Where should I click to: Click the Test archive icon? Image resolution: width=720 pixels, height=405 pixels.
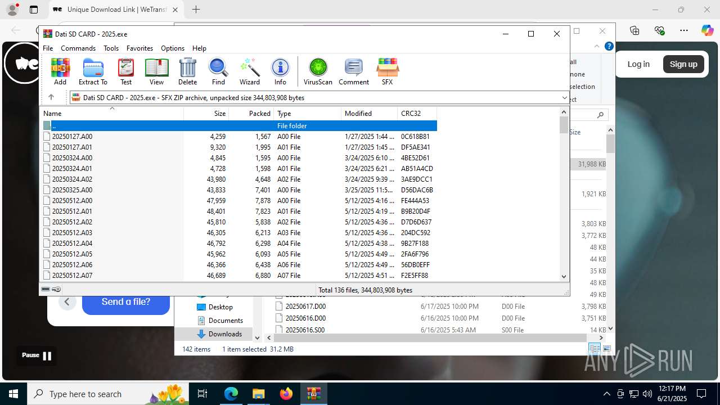click(126, 71)
